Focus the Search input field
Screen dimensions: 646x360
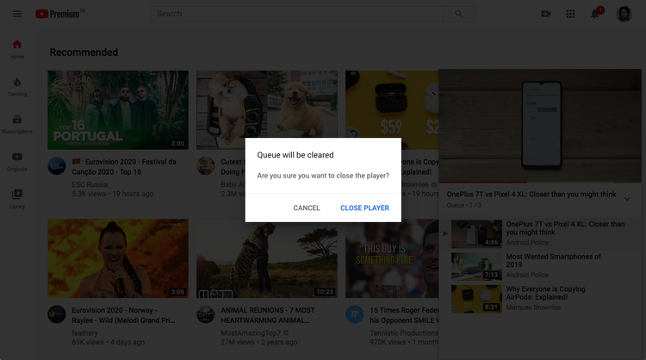(x=296, y=14)
